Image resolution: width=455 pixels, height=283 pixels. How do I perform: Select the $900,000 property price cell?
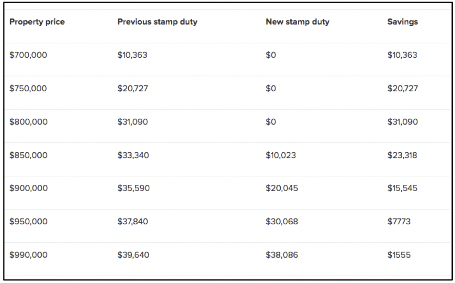click(29, 188)
